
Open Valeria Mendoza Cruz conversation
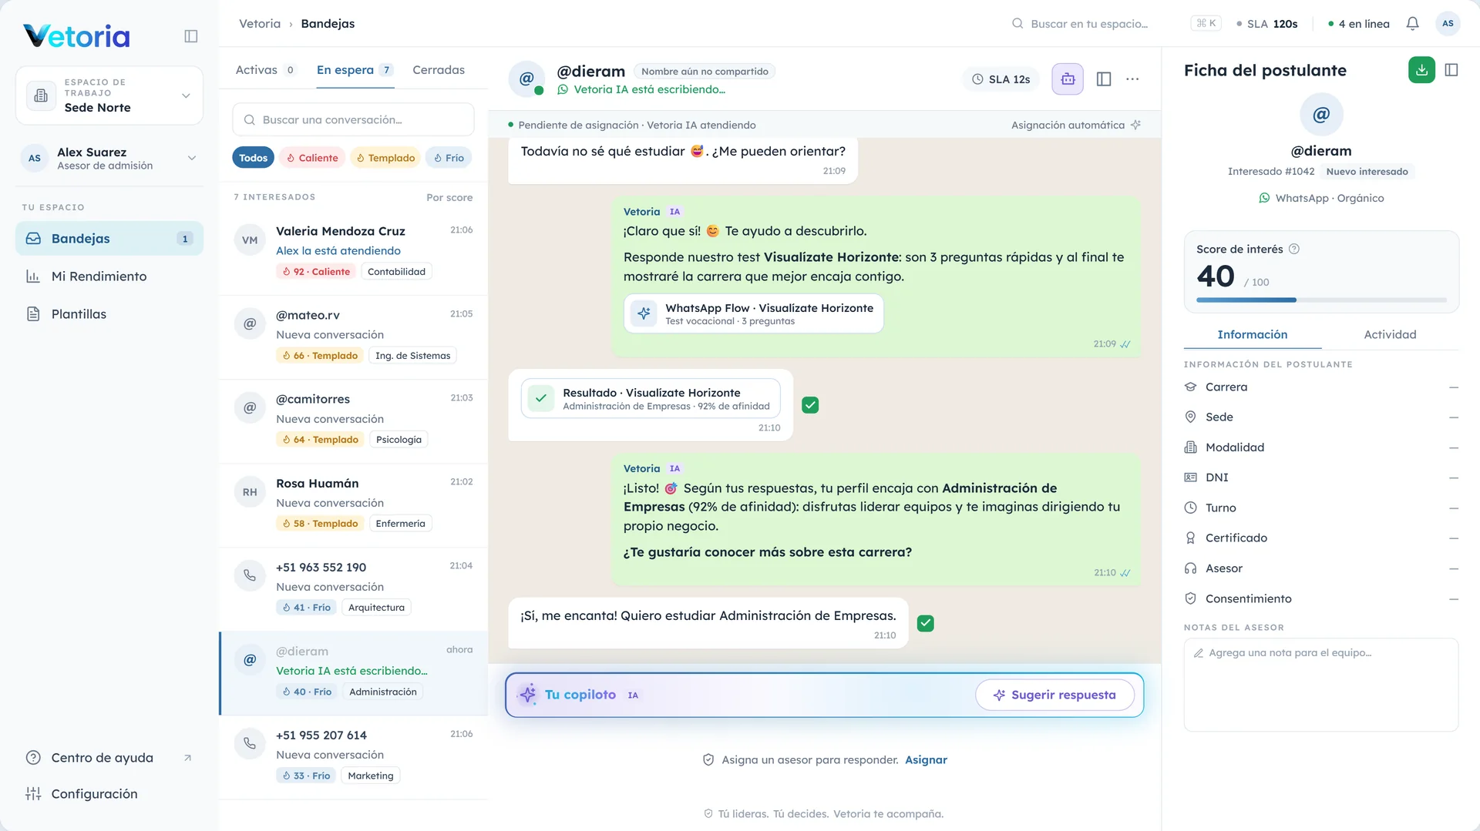tap(353, 253)
